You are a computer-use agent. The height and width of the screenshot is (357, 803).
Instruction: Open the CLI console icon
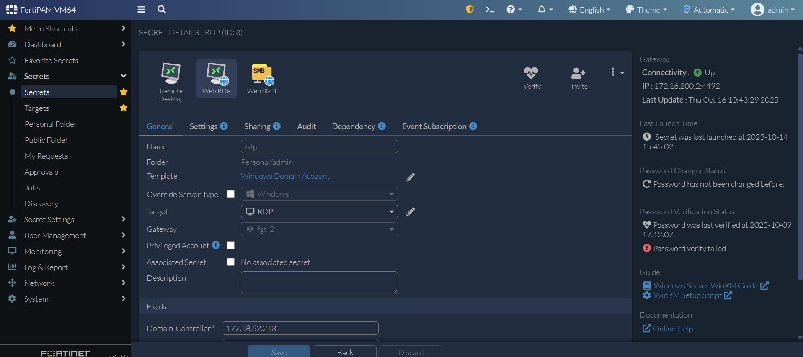(x=490, y=9)
